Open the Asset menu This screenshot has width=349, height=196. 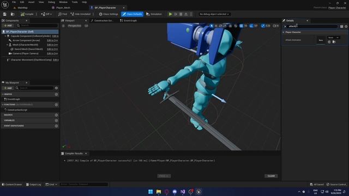coord(32,2)
